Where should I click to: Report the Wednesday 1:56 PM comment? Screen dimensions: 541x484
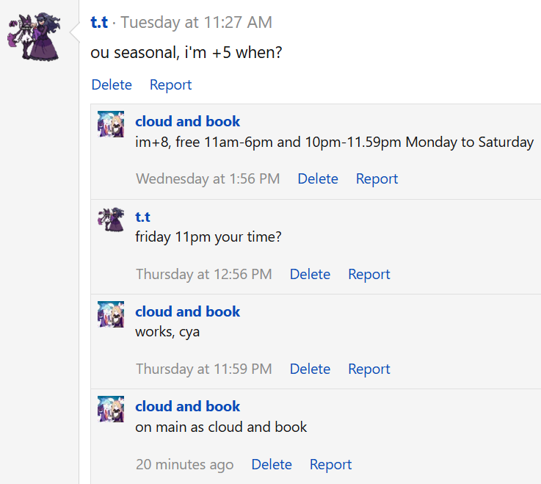pos(377,178)
